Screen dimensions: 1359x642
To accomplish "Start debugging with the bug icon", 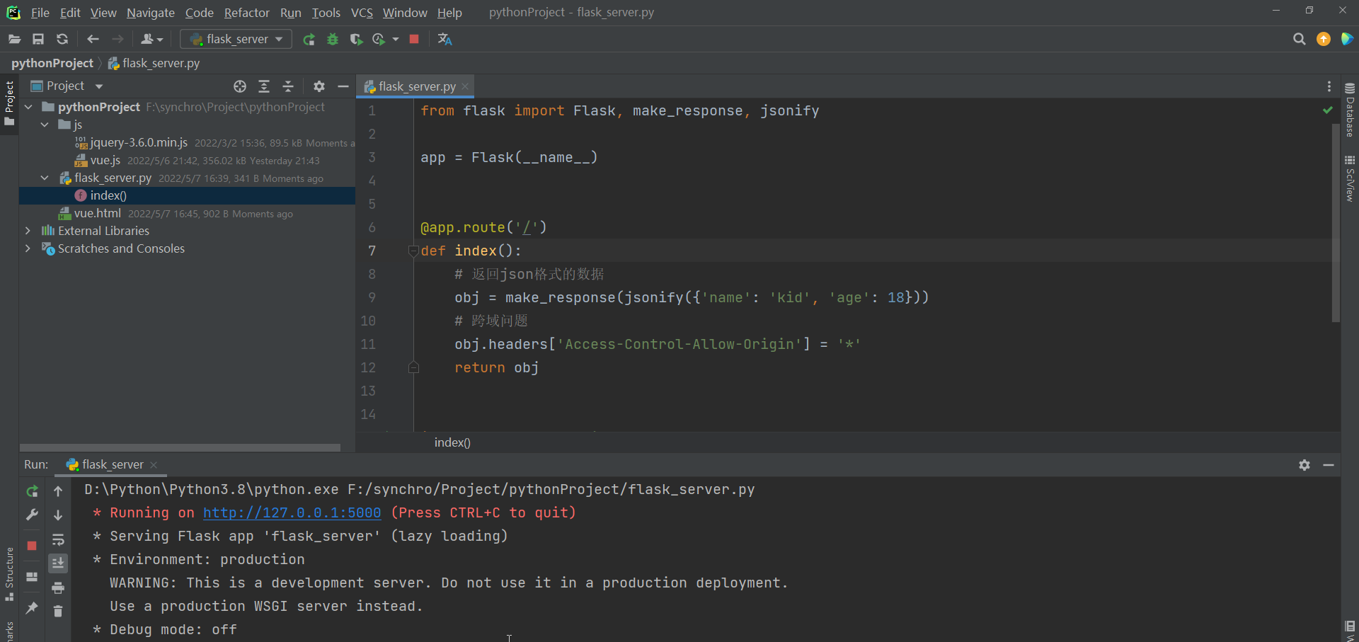I will (x=333, y=39).
